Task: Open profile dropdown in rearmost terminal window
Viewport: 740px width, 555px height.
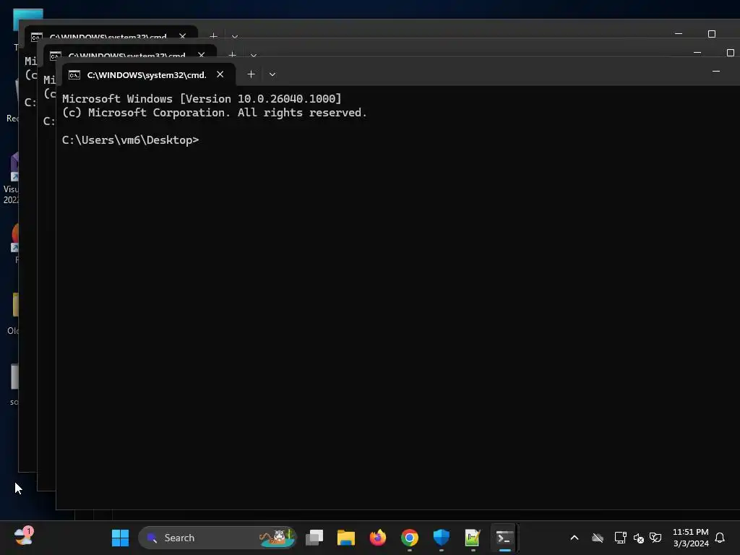Action: pyautogui.click(x=235, y=36)
